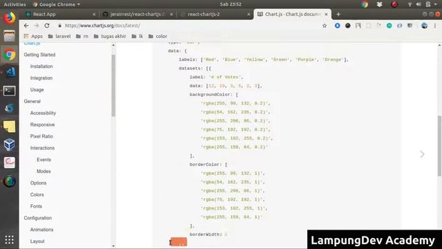Image resolution: width=442 pixels, height=249 pixels.
Task: Open Interactions docs page
Action: [42, 148]
